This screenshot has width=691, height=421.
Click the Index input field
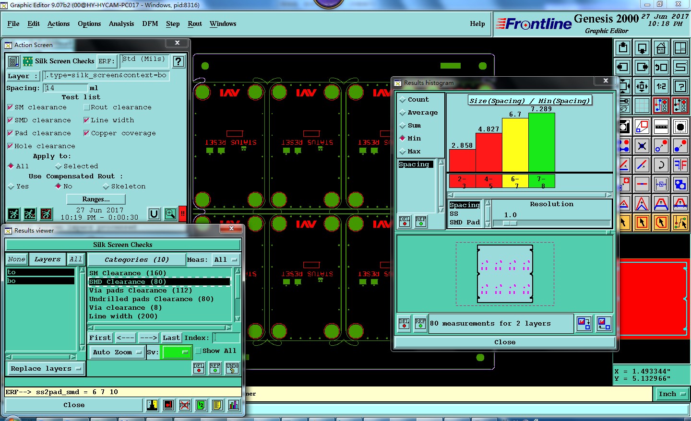(x=226, y=338)
